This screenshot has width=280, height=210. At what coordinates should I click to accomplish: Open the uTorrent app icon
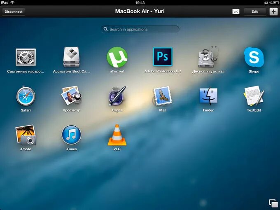117,57
